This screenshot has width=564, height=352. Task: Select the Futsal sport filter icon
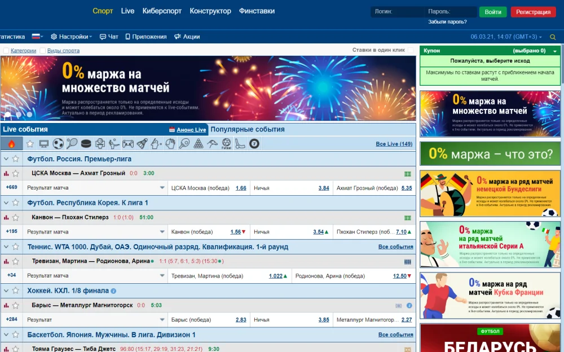(226, 144)
